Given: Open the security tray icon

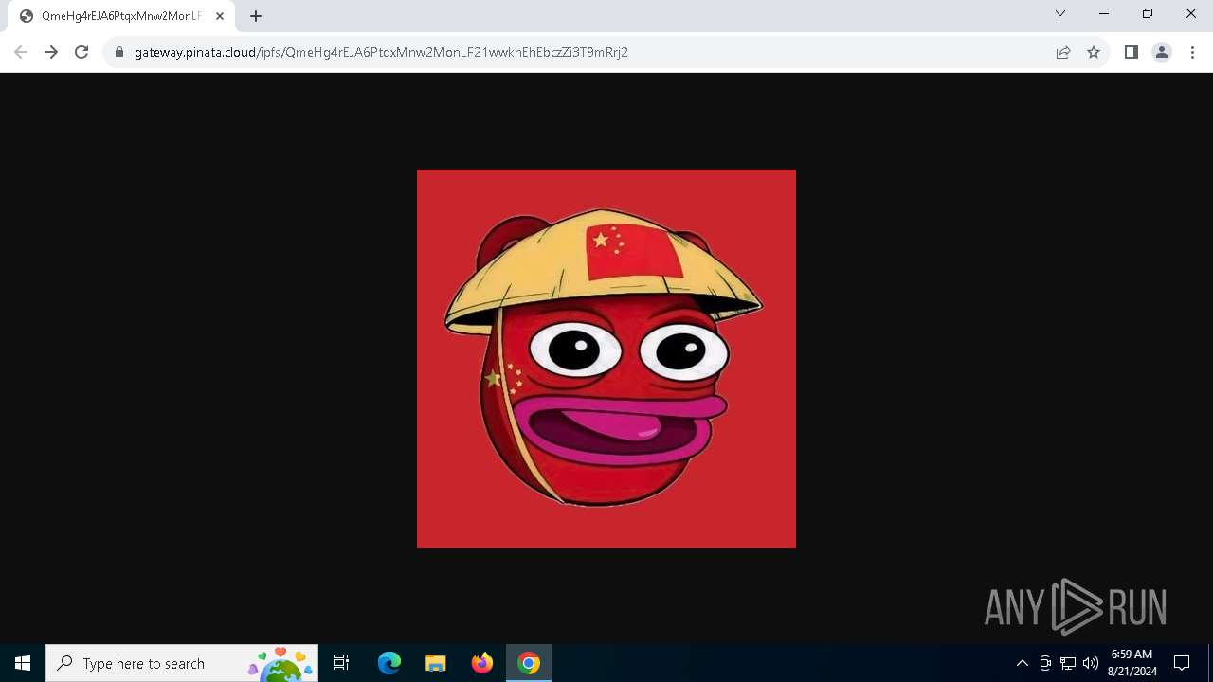Looking at the screenshot, I should [1045, 663].
